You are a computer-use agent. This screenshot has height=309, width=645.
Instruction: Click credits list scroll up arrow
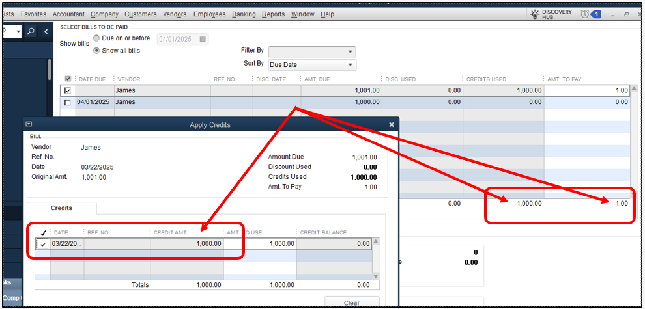coord(376,241)
